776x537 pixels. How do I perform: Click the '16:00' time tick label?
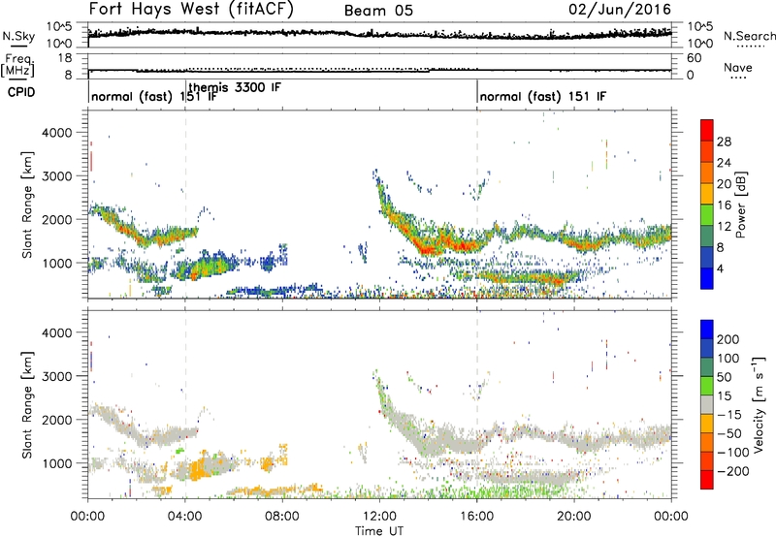tap(476, 517)
